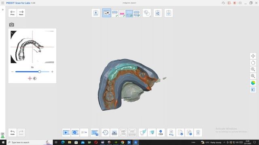Click the file with arrows icon

point(171,133)
